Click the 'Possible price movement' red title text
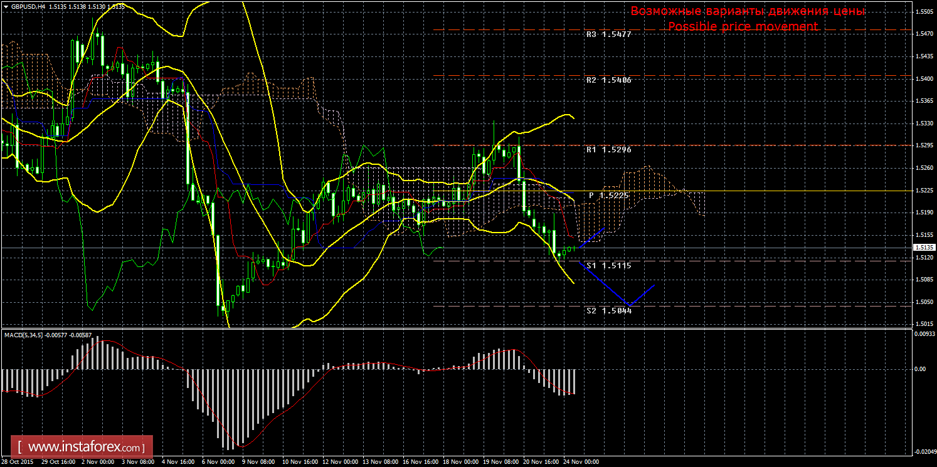Image resolution: width=937 pixels, height=467 pixels. tap(743, 26)
